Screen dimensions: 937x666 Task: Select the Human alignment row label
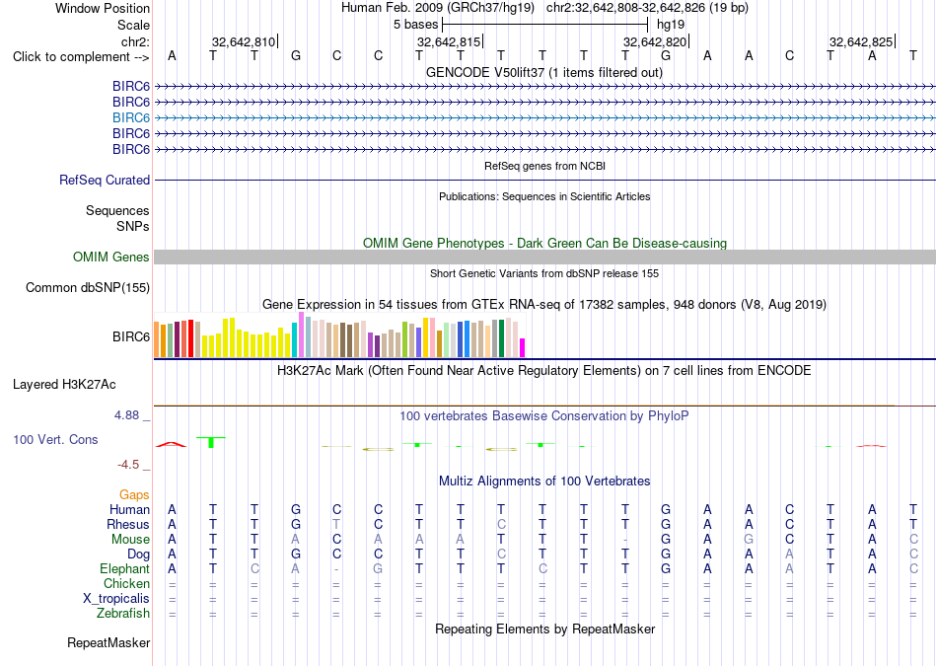point(129,509)
